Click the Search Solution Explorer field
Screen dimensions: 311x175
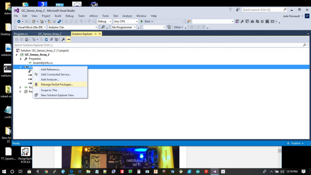(x=158, y=45)
